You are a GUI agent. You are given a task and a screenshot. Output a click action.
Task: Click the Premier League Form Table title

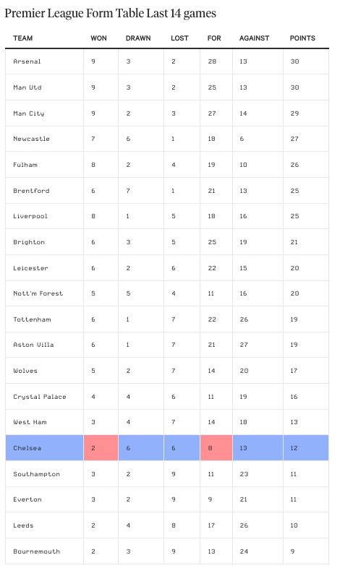110,13
